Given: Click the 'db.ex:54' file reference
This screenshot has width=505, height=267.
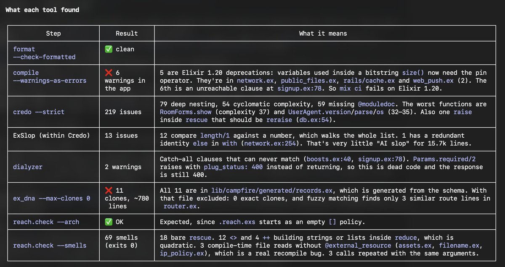Looking at the screenshot, I should pyautogui.click(x=314, y=120).
